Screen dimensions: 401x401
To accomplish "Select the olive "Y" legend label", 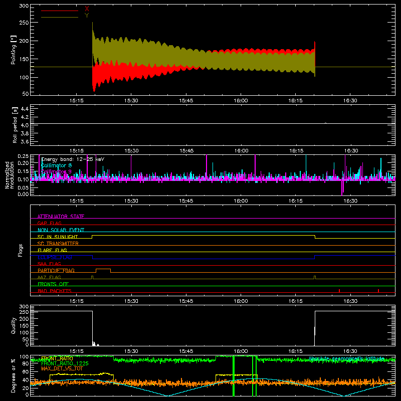I will (x=87, y=16).
